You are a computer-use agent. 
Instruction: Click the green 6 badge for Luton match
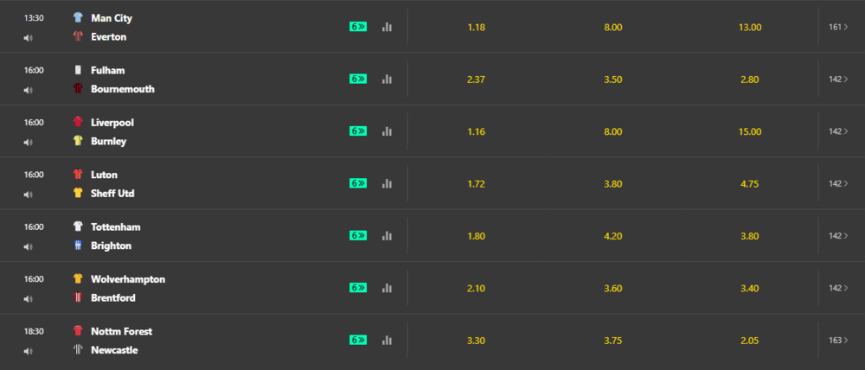click(358, 183)
